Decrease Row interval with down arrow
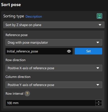 click(x=99, y=104)
